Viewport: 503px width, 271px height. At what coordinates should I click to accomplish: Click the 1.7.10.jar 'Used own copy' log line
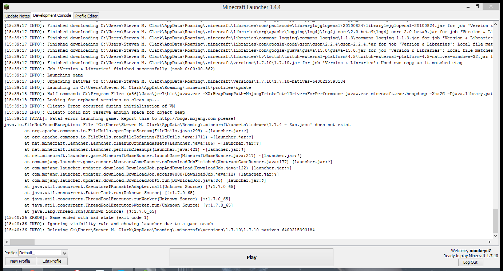[233, 63]
